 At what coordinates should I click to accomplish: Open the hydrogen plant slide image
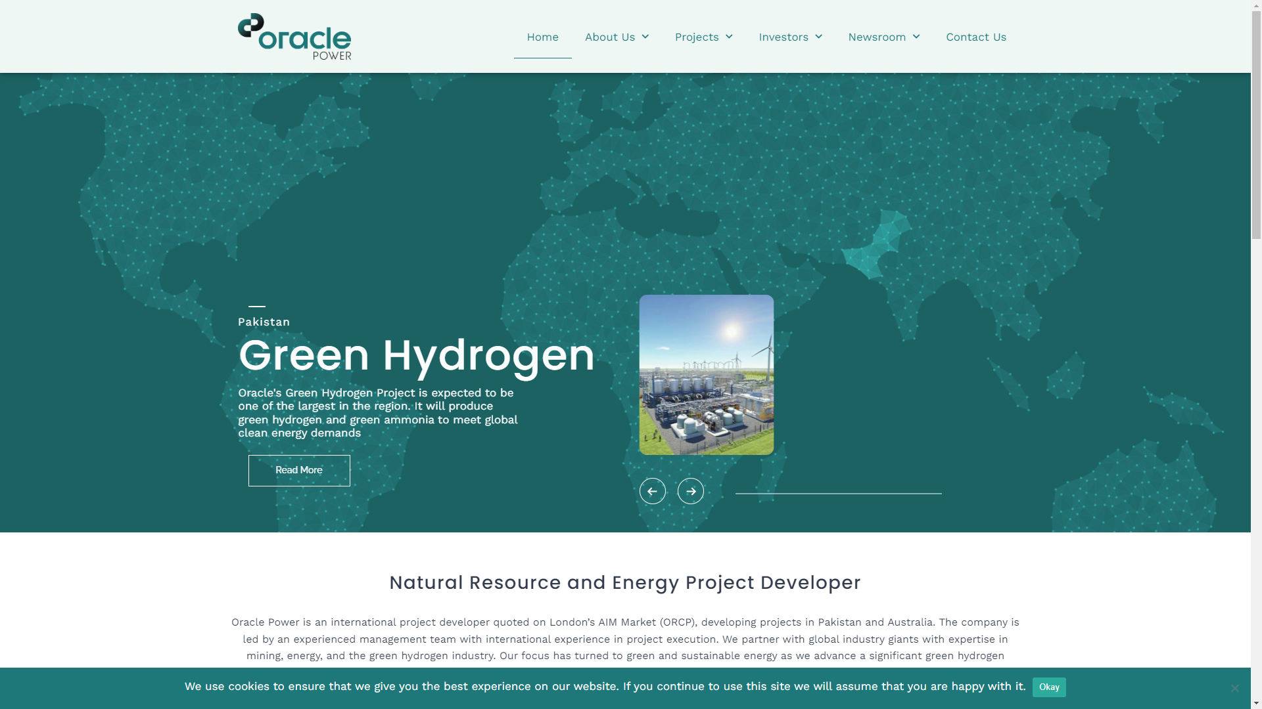point(707,375)
